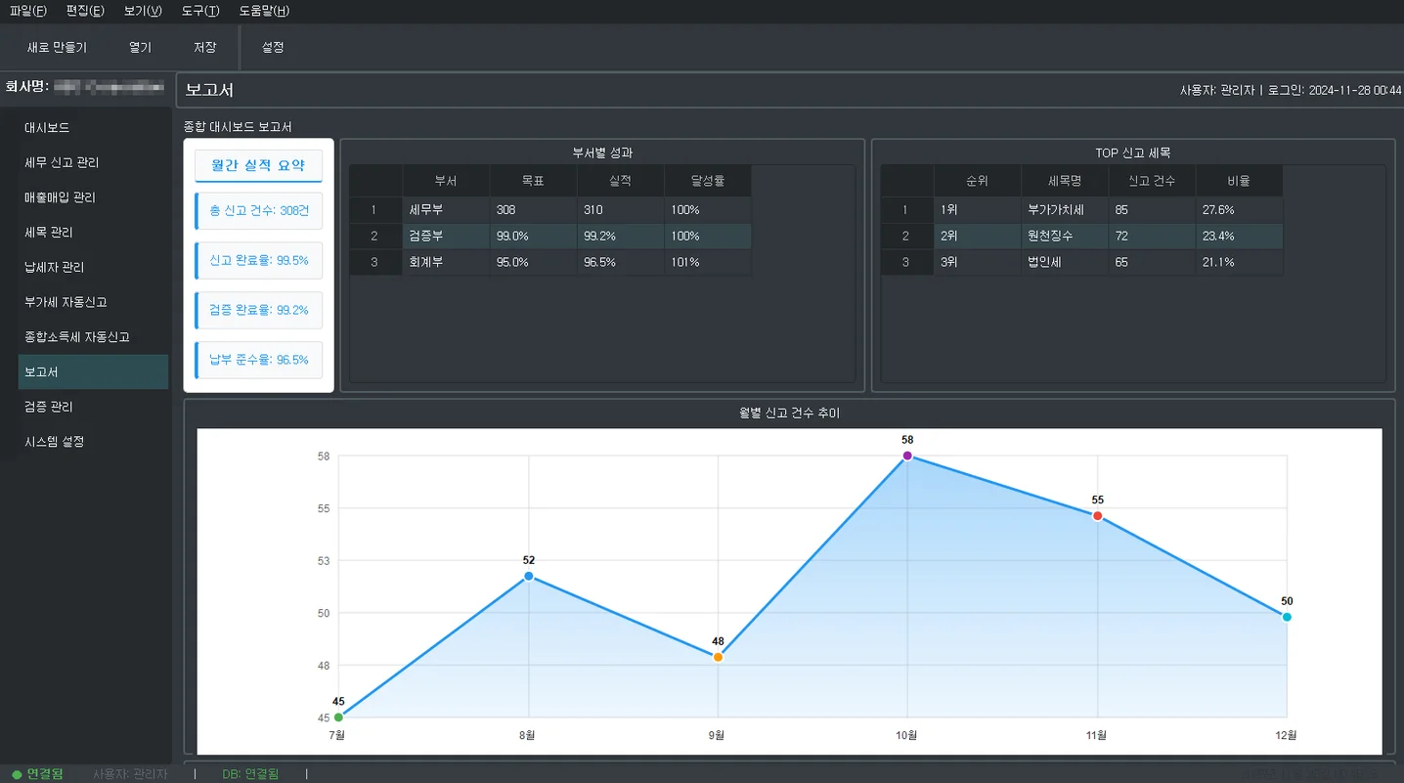1404x783 pixels.
Task: Open 시스템 설정 in the sidebar
Action: coord(55,442)
